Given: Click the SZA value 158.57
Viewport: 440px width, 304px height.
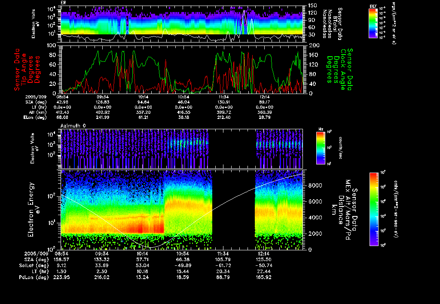Looking at the screenshot, I should tap(61, 260).
